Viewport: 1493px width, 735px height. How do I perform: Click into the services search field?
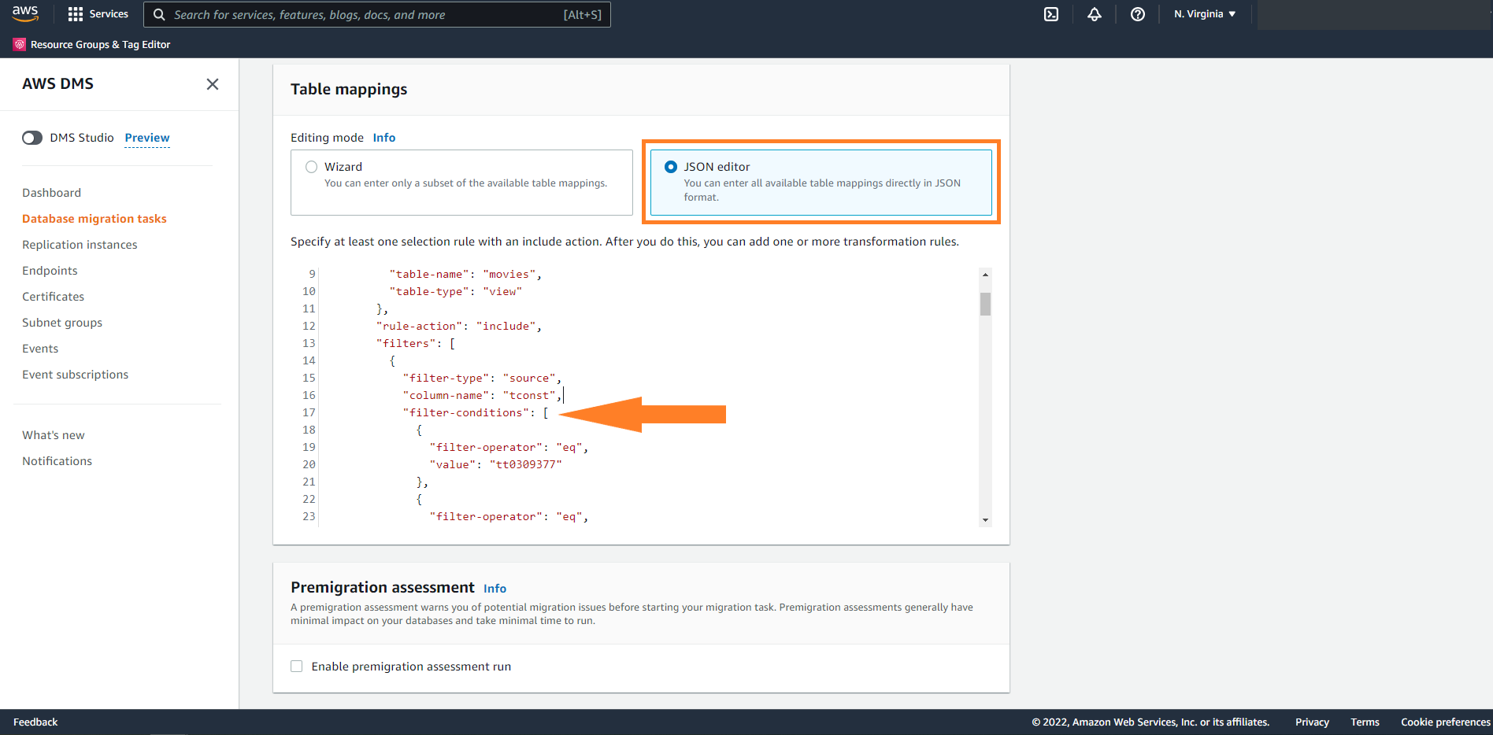(x=366, y=15)
